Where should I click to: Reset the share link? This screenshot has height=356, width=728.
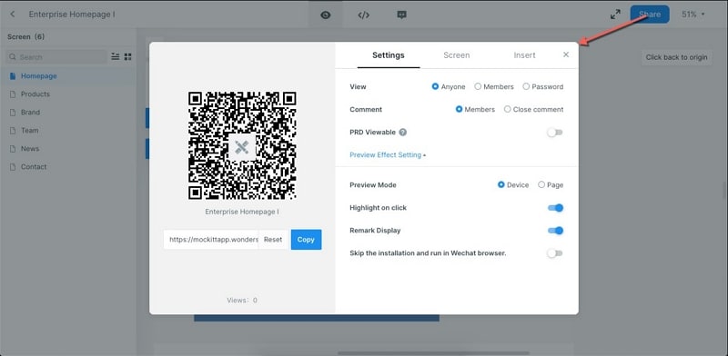(273, 240)
